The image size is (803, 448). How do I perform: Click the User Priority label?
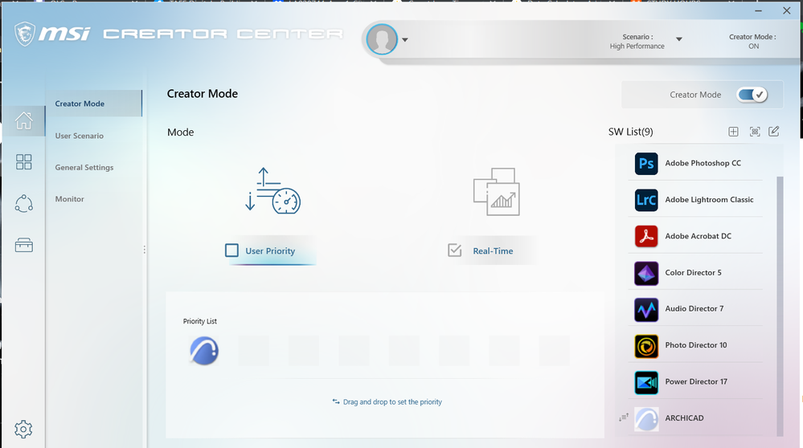[270, 251]
